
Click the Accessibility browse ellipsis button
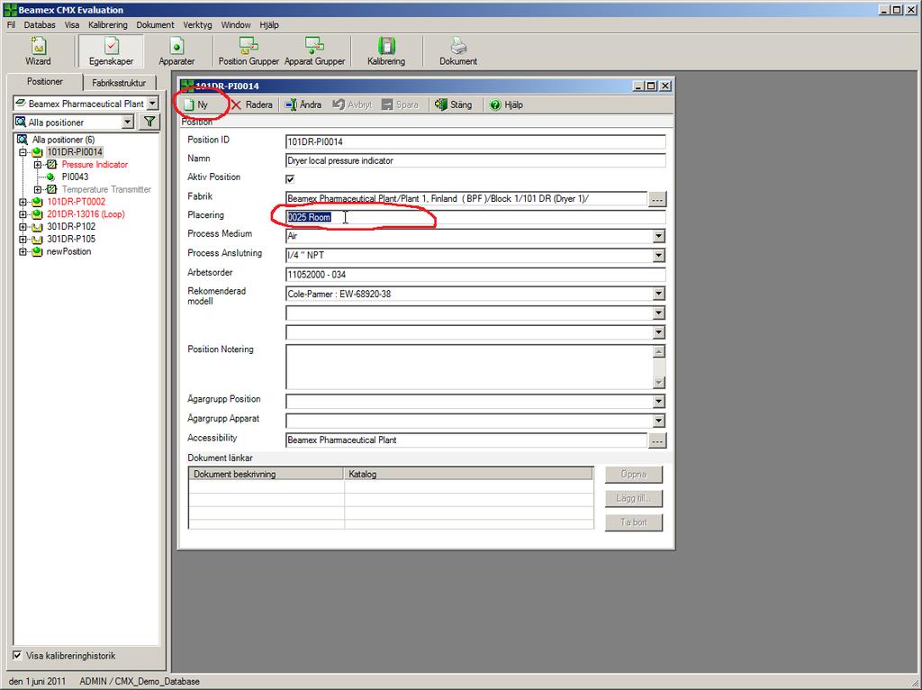click(x=656, y=440)
